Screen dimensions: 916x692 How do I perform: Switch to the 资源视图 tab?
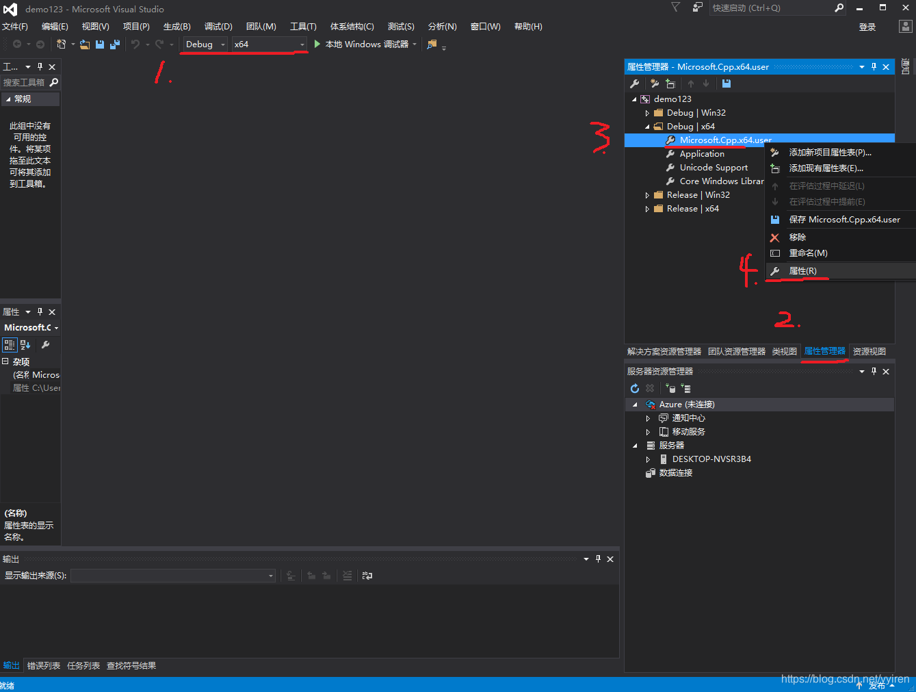pyautogui.click(x=869, y=352)
